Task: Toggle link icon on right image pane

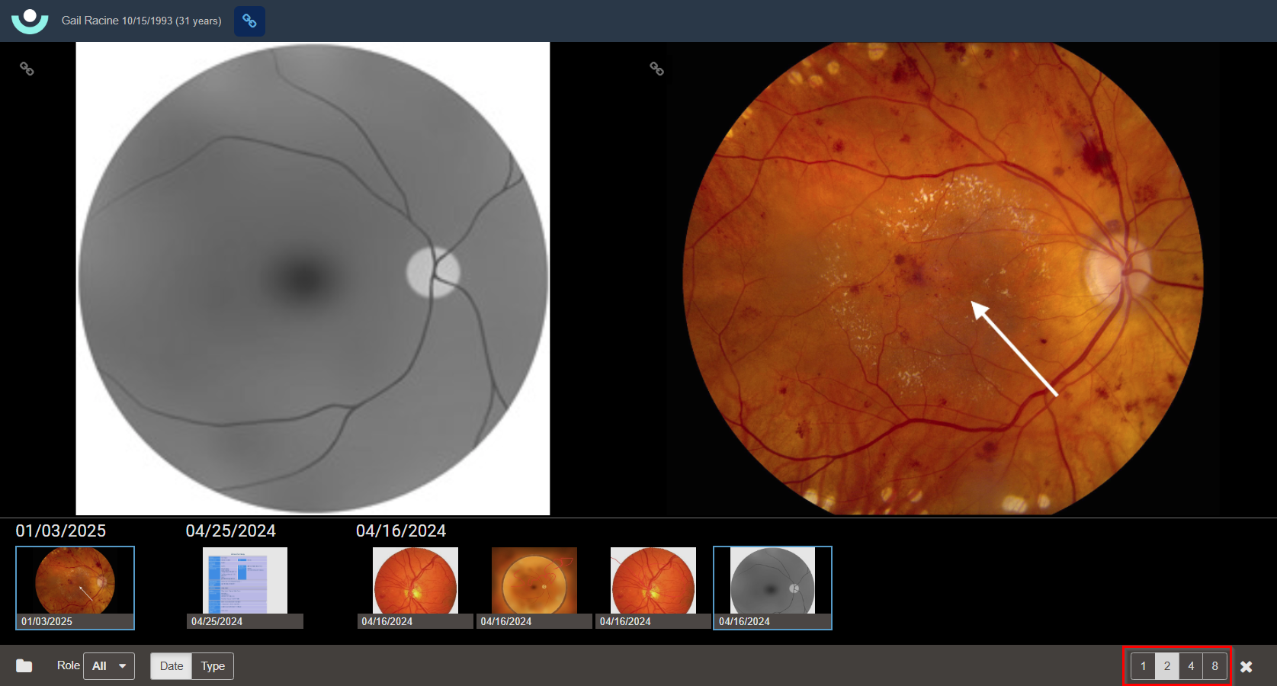Action: (x=656, y=69)
